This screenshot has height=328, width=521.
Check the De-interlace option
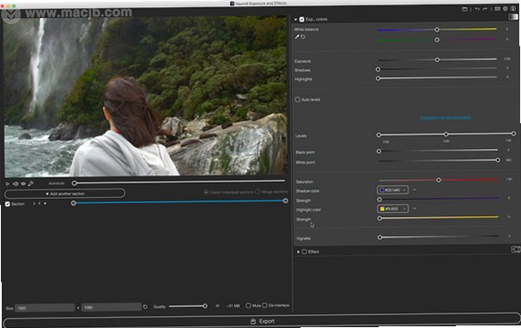(264, 306)
